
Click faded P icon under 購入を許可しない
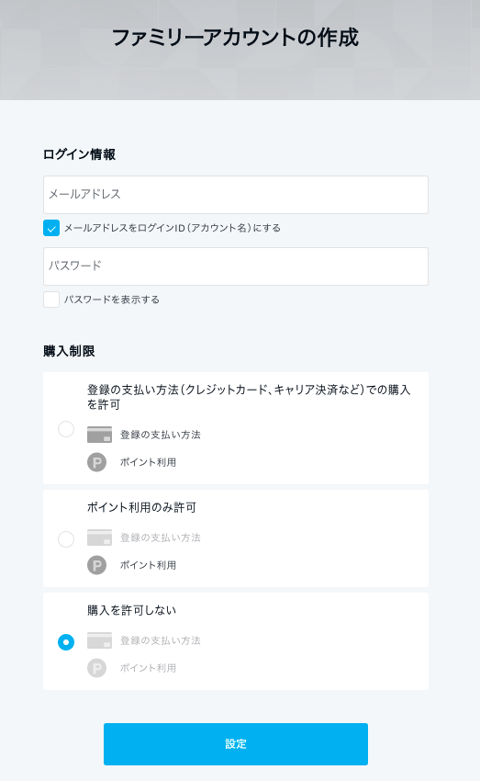[97, 668]
